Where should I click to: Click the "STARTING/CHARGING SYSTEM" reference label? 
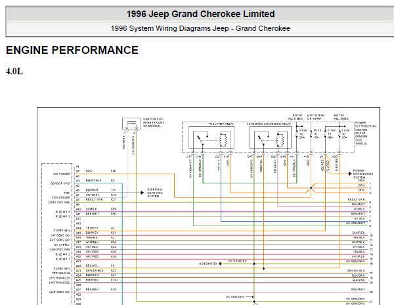pos(155,193)
